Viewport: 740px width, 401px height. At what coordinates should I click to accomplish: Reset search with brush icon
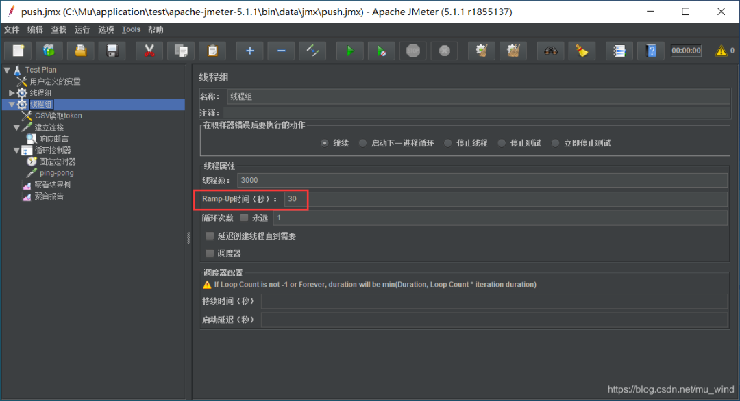pos(582,51)
